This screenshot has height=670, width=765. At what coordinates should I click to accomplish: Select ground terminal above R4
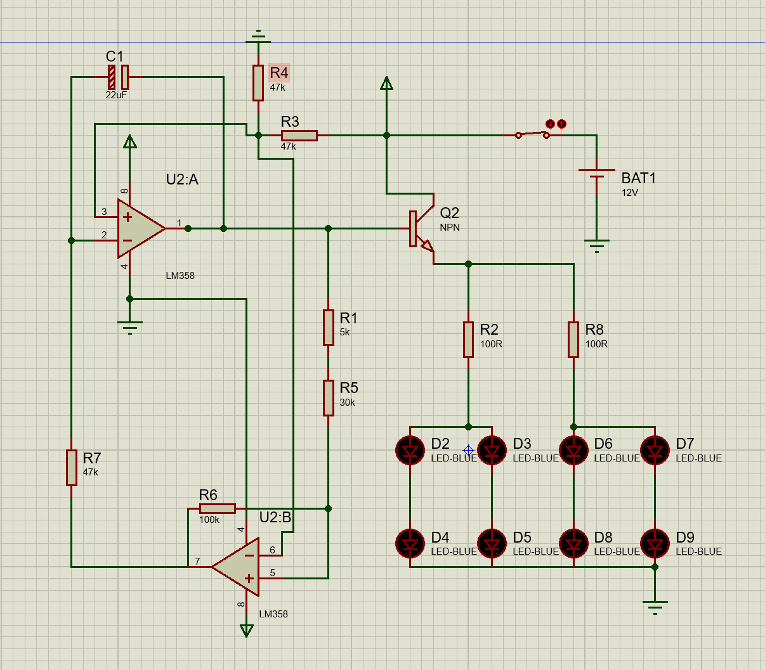click(x=258, y=36)
